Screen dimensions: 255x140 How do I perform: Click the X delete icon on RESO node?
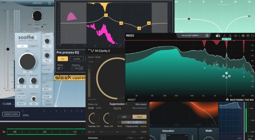[x=230, y=76]
